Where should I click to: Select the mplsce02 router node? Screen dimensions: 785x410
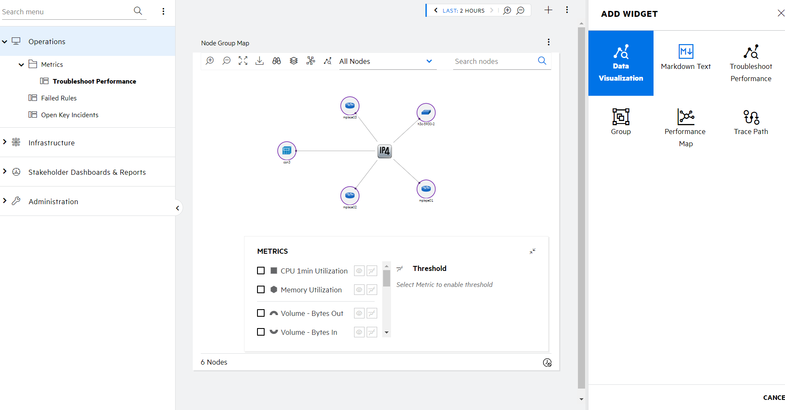pyautogui.click(x=350, y=196)
